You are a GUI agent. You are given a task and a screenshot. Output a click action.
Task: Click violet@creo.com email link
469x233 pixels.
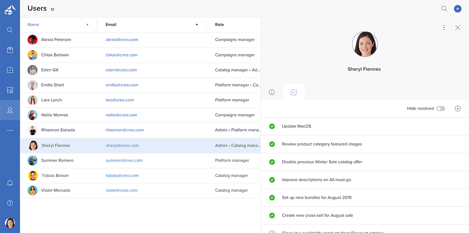click(x=122, y=190)
